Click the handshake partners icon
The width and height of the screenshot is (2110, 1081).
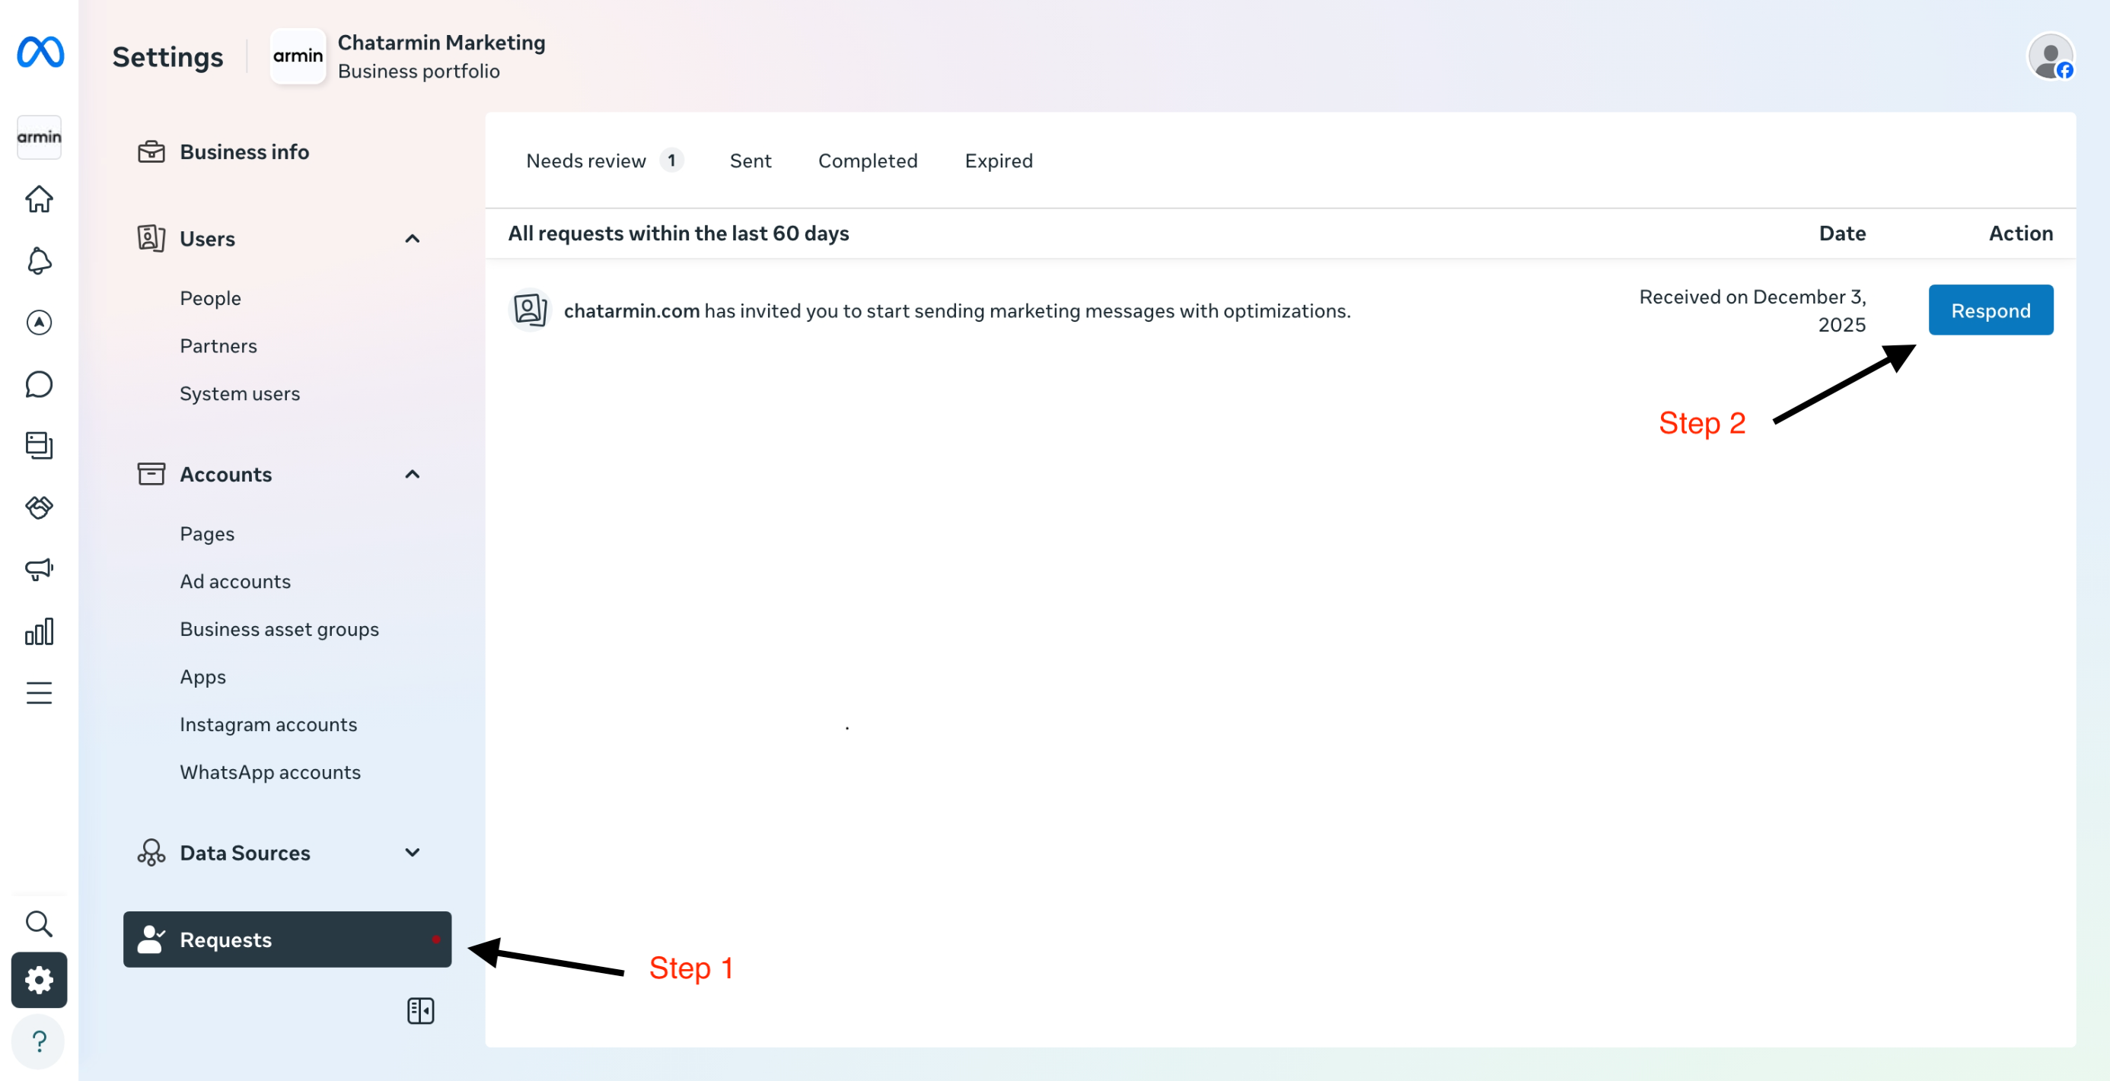pos(39,507)
